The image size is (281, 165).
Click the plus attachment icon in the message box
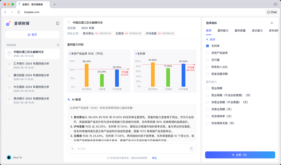(x=72, y=149)
